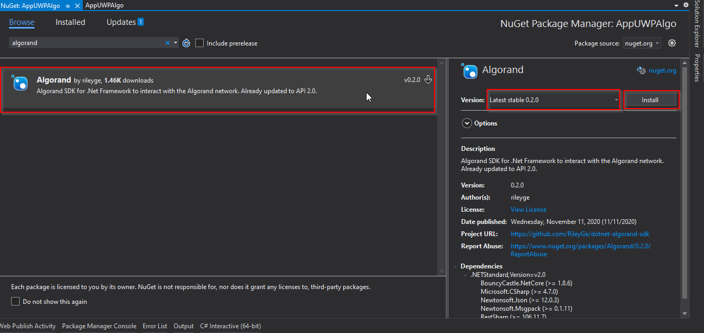Open the Version 'Latest stable 0.2.0' dropdown
Screen dimensions: 704x333
[x=553, y=100]
